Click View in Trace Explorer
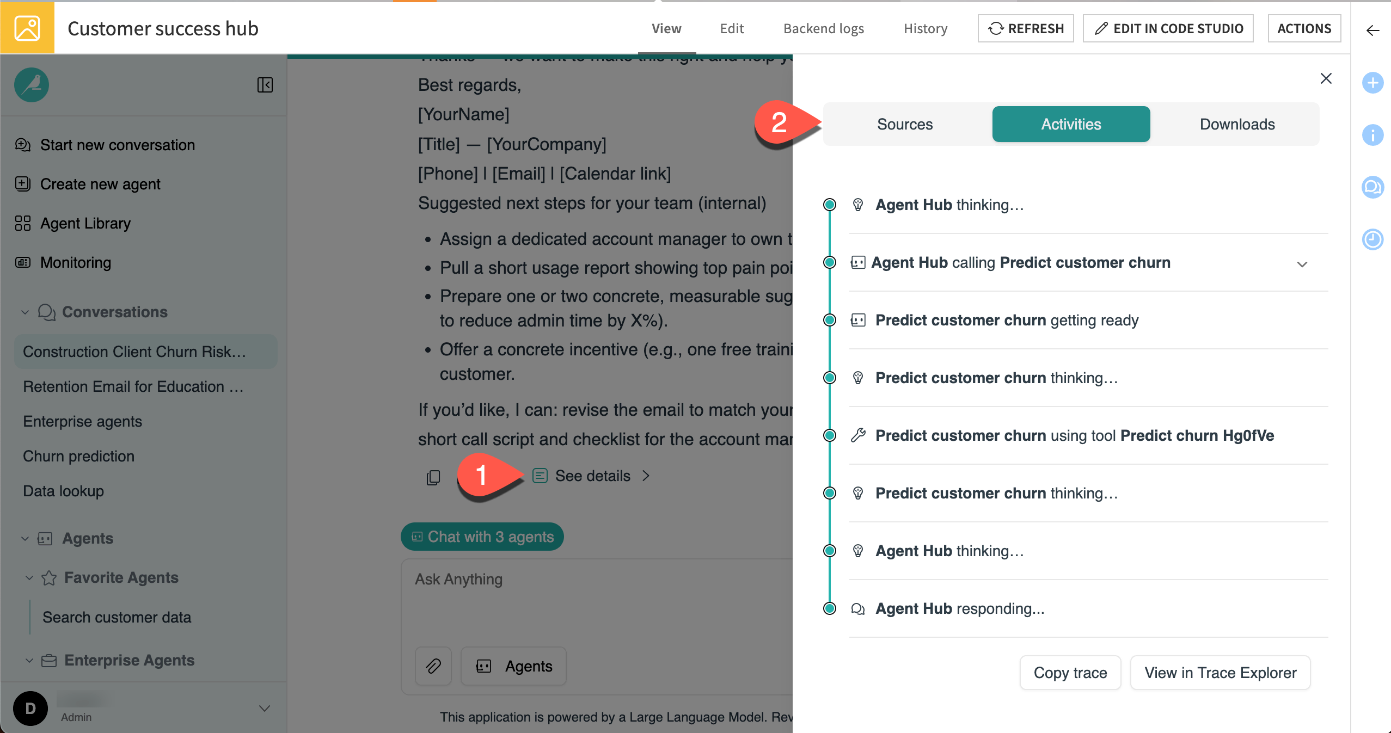 pos(1219,673)
